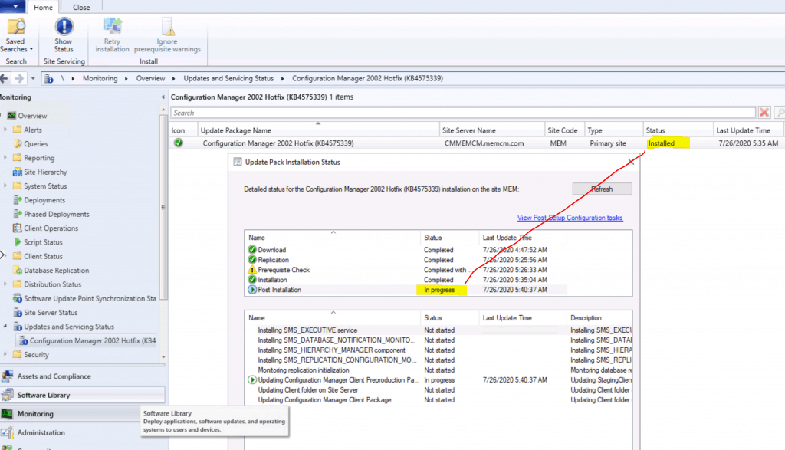Expand the Security tree node
The image size is (785, 450).
click(x=5, y=354)
